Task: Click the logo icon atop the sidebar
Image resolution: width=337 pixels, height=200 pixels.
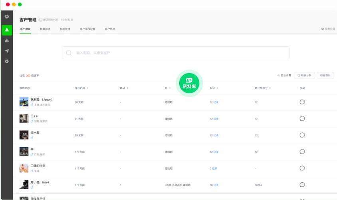Action: pyautogui.click(x=7, y=16)
